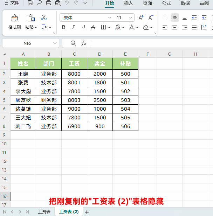
Task: Click the 粘贴 paste icon
Action: click(31, 18)
